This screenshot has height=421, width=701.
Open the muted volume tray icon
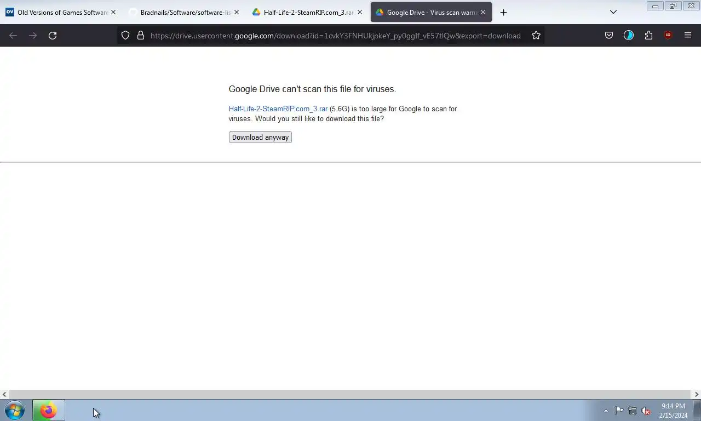(646, 410)
